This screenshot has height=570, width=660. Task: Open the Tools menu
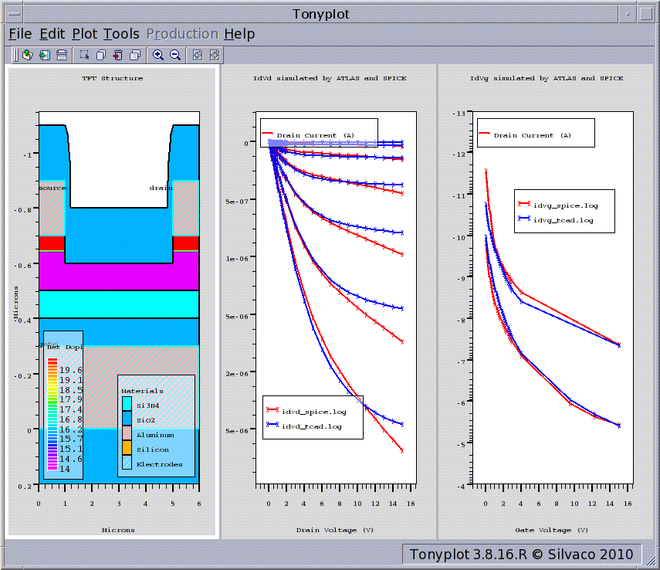(x=121, y=34)
